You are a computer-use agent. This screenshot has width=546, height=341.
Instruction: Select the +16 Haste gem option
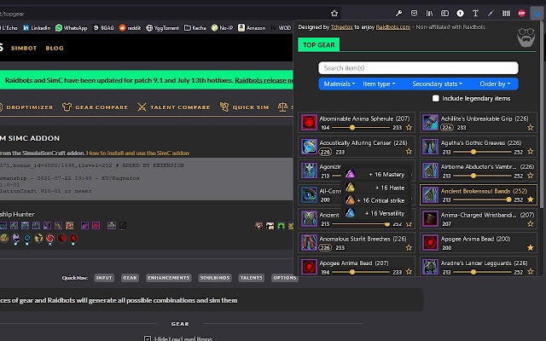pos(376,188)
